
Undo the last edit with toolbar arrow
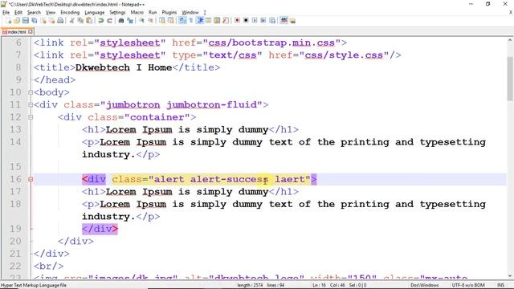click(x=101, y=21)
